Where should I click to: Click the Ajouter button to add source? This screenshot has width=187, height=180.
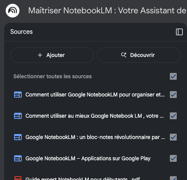(x=52, y=55)
